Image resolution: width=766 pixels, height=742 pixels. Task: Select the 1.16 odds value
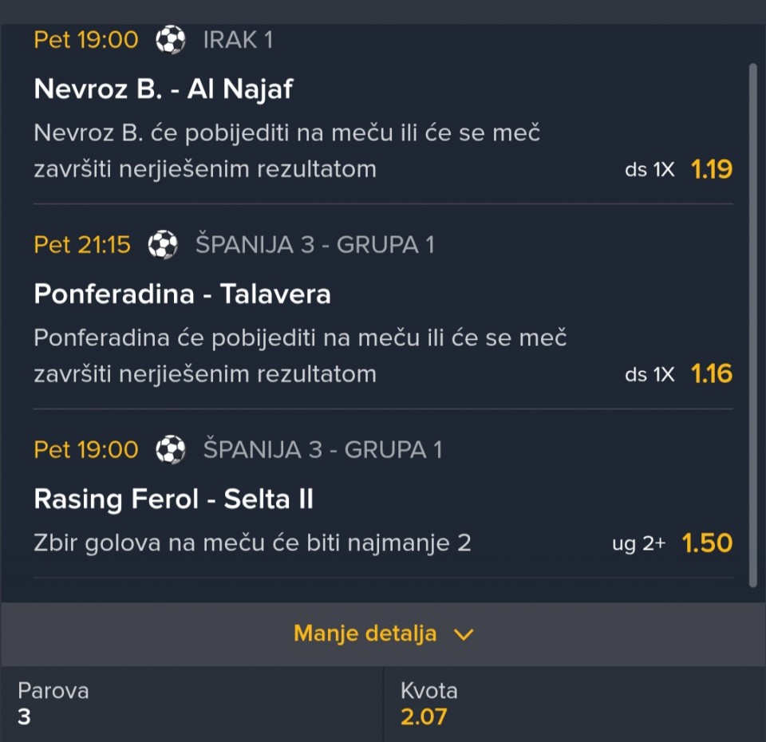click(x=711, y=373)
